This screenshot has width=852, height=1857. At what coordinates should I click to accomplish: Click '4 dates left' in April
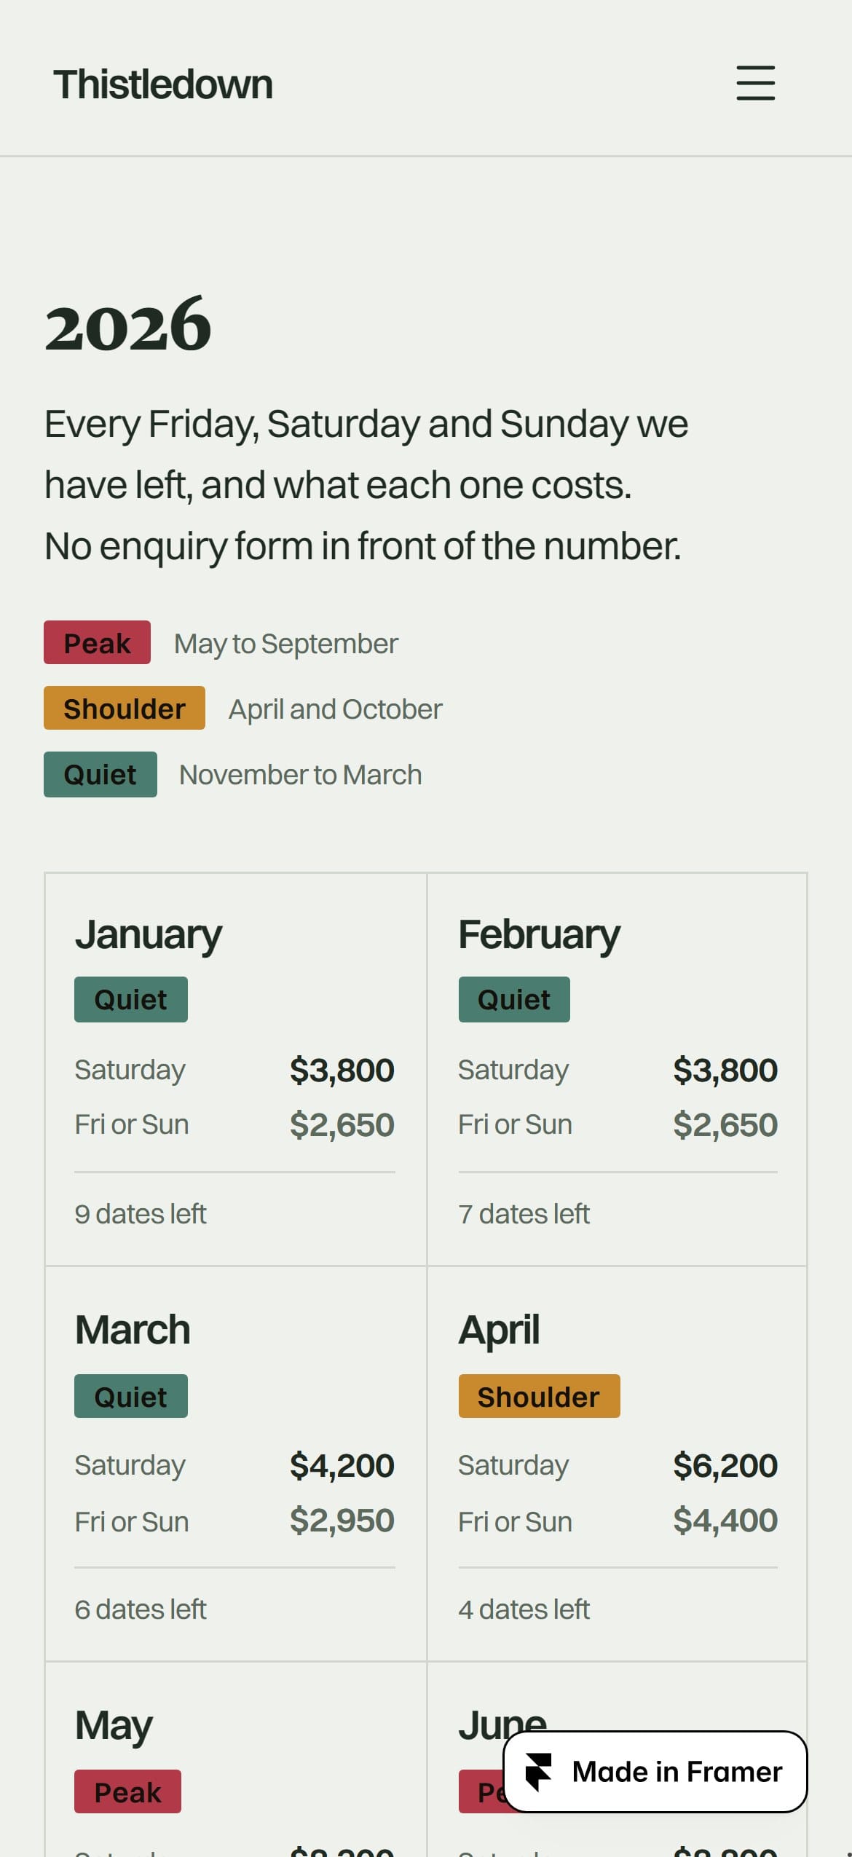click(x=524, y=1609)
